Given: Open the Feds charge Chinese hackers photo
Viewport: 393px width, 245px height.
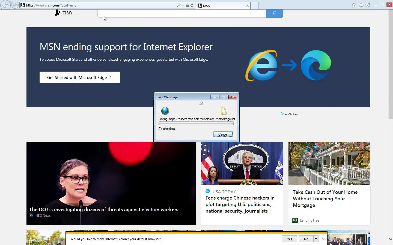Looking at the screenshot, I should tap(242, 163).
